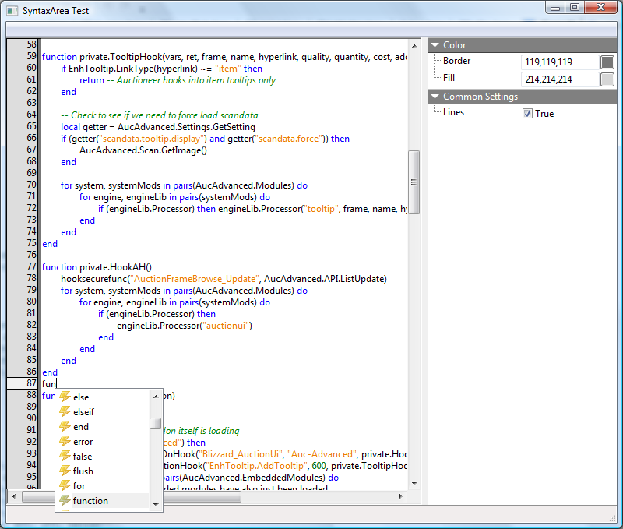Click the lightning icon beside 'elseif'
623x529 pixels.
click(65, 411)
